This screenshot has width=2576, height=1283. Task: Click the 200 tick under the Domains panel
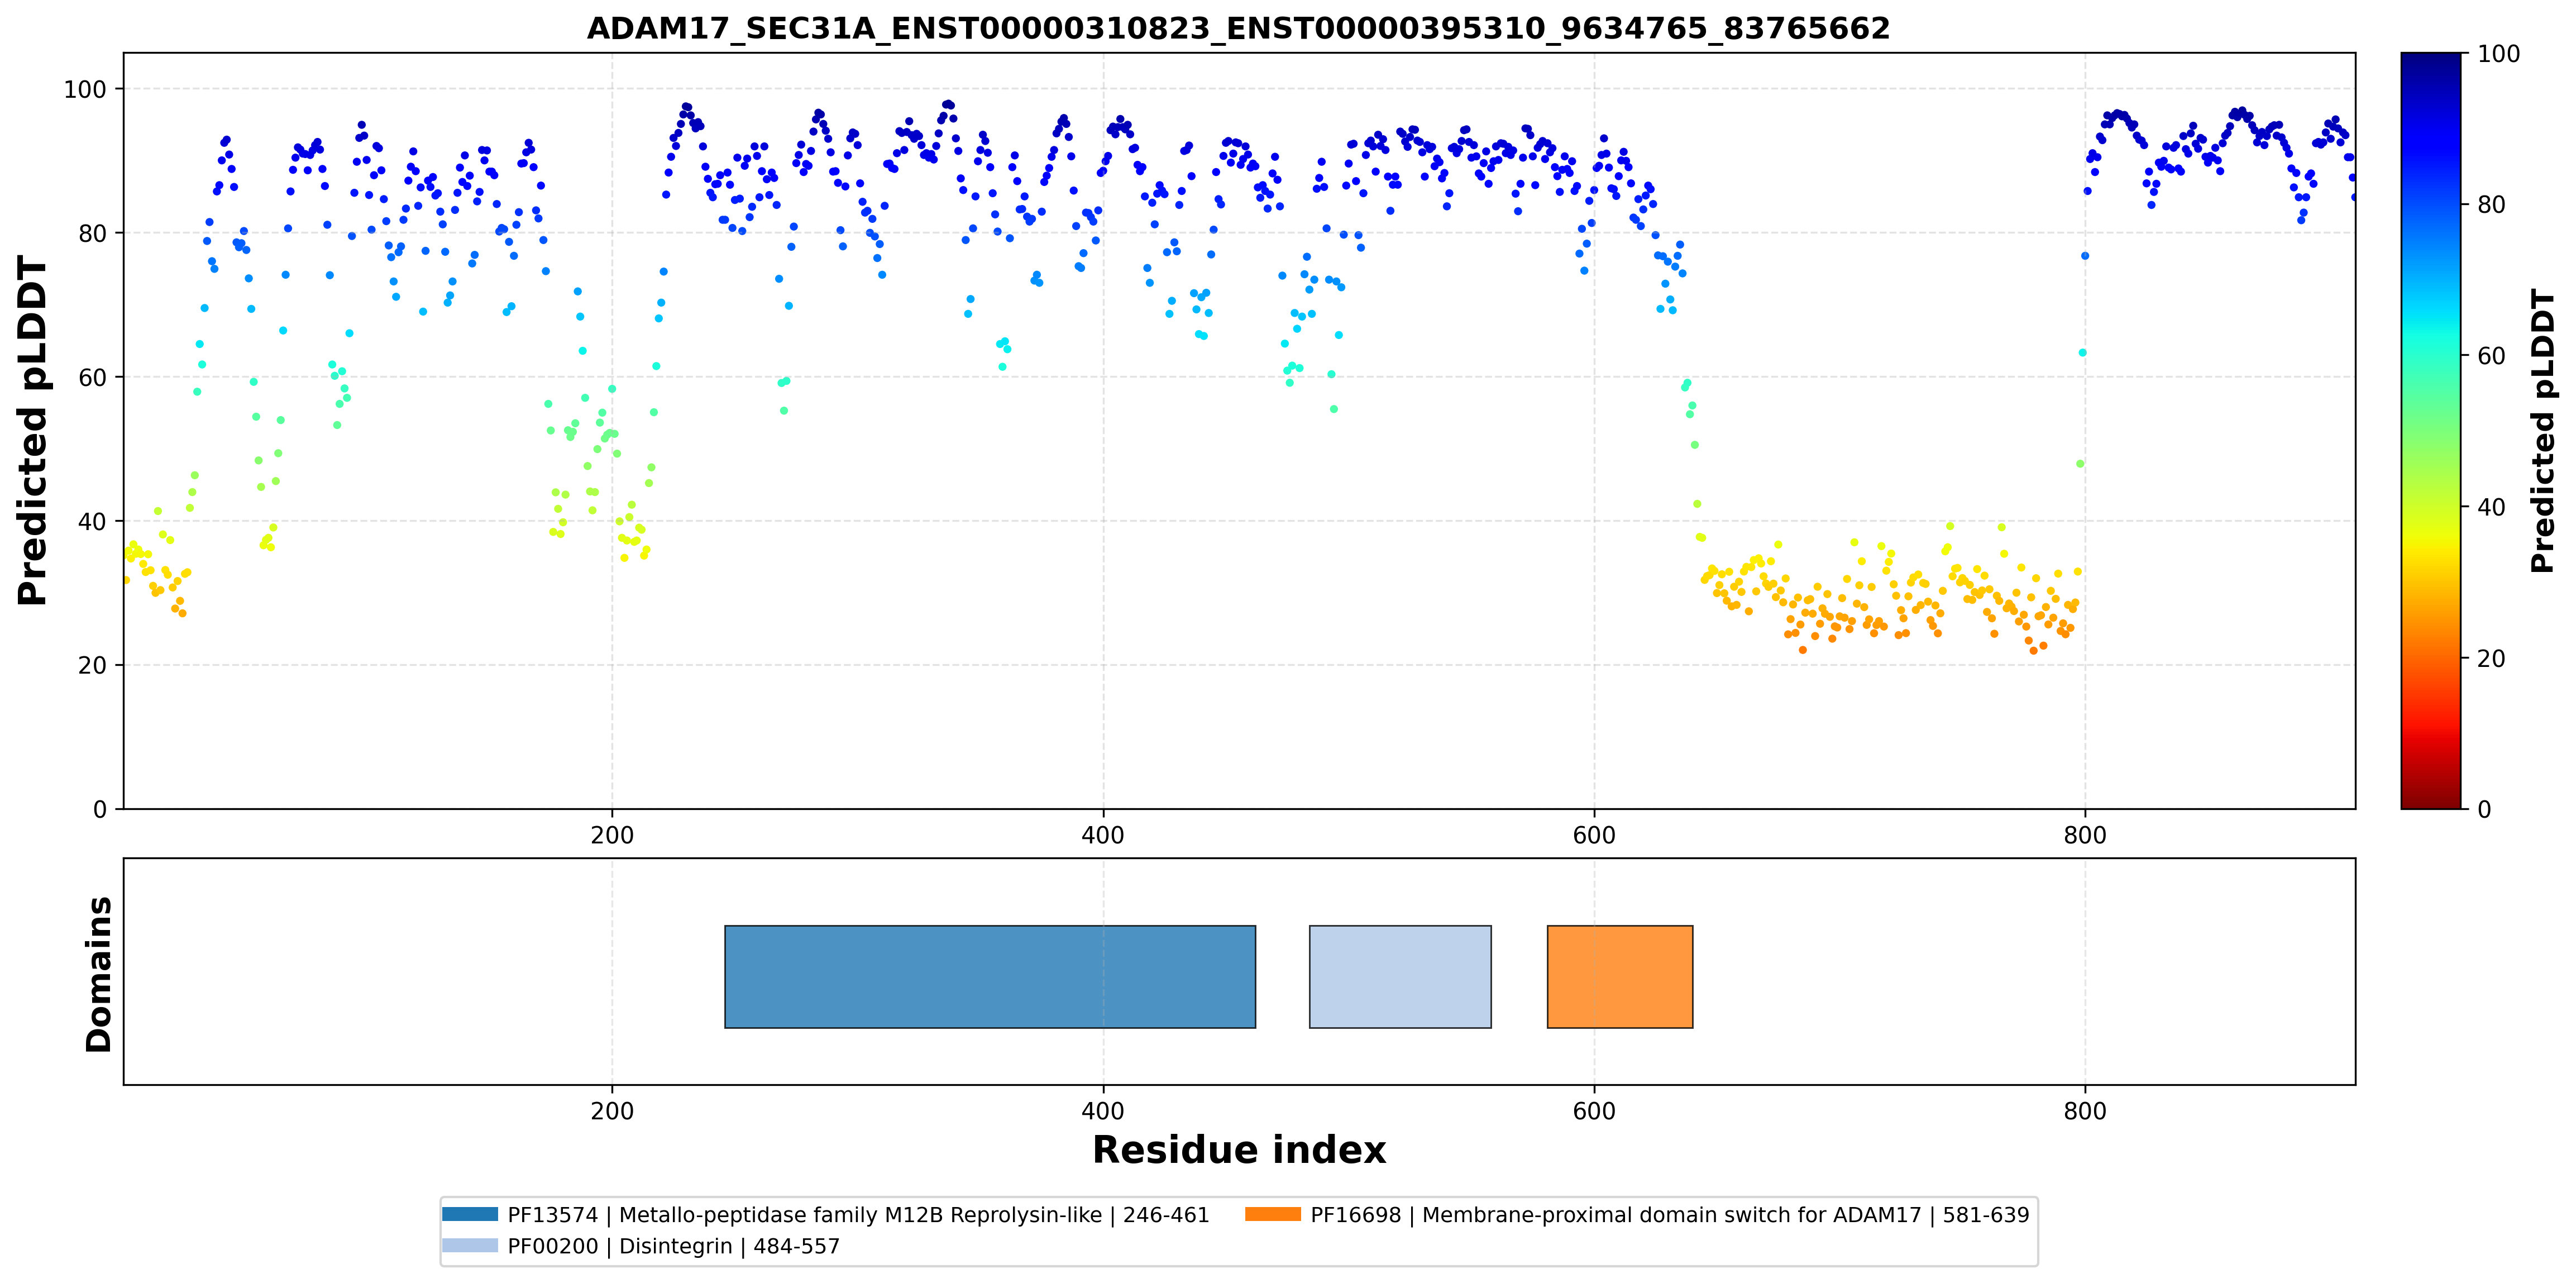click(x=612, y=1111)
